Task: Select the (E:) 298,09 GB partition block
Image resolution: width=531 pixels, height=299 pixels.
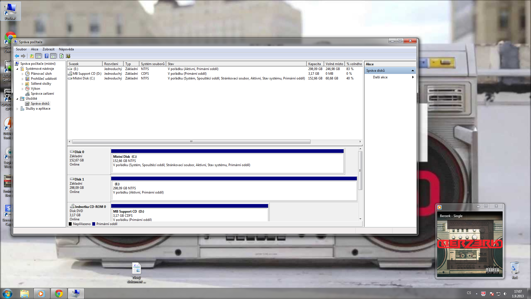Action: tap(234, 189)
